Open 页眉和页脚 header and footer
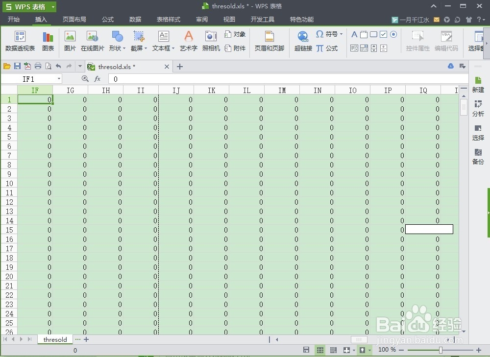 (x=269, y=41)
